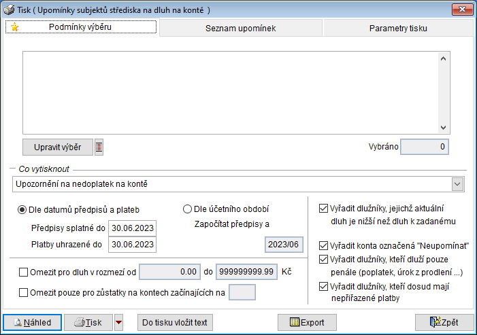Screen dimensions: 477x335
Task: Uncheck Vyřadit konta označená "Neupomínat"
Action: [x=323, y=245]
